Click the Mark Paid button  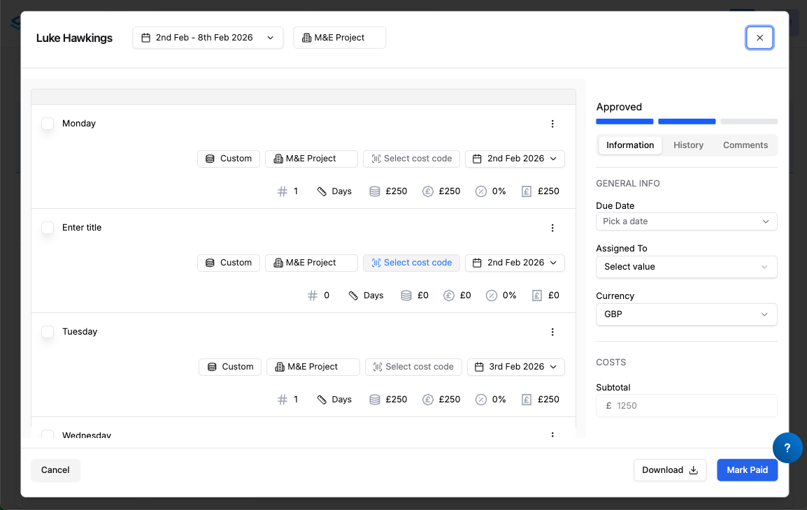[748, 470]
